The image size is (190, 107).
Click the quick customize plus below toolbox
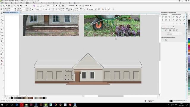(x=1, y=68)
